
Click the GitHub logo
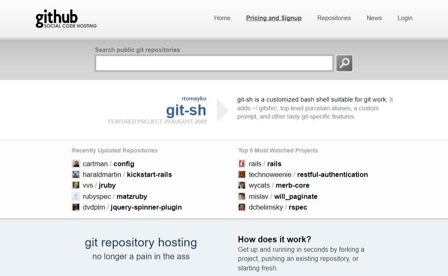tap(66, 19)
